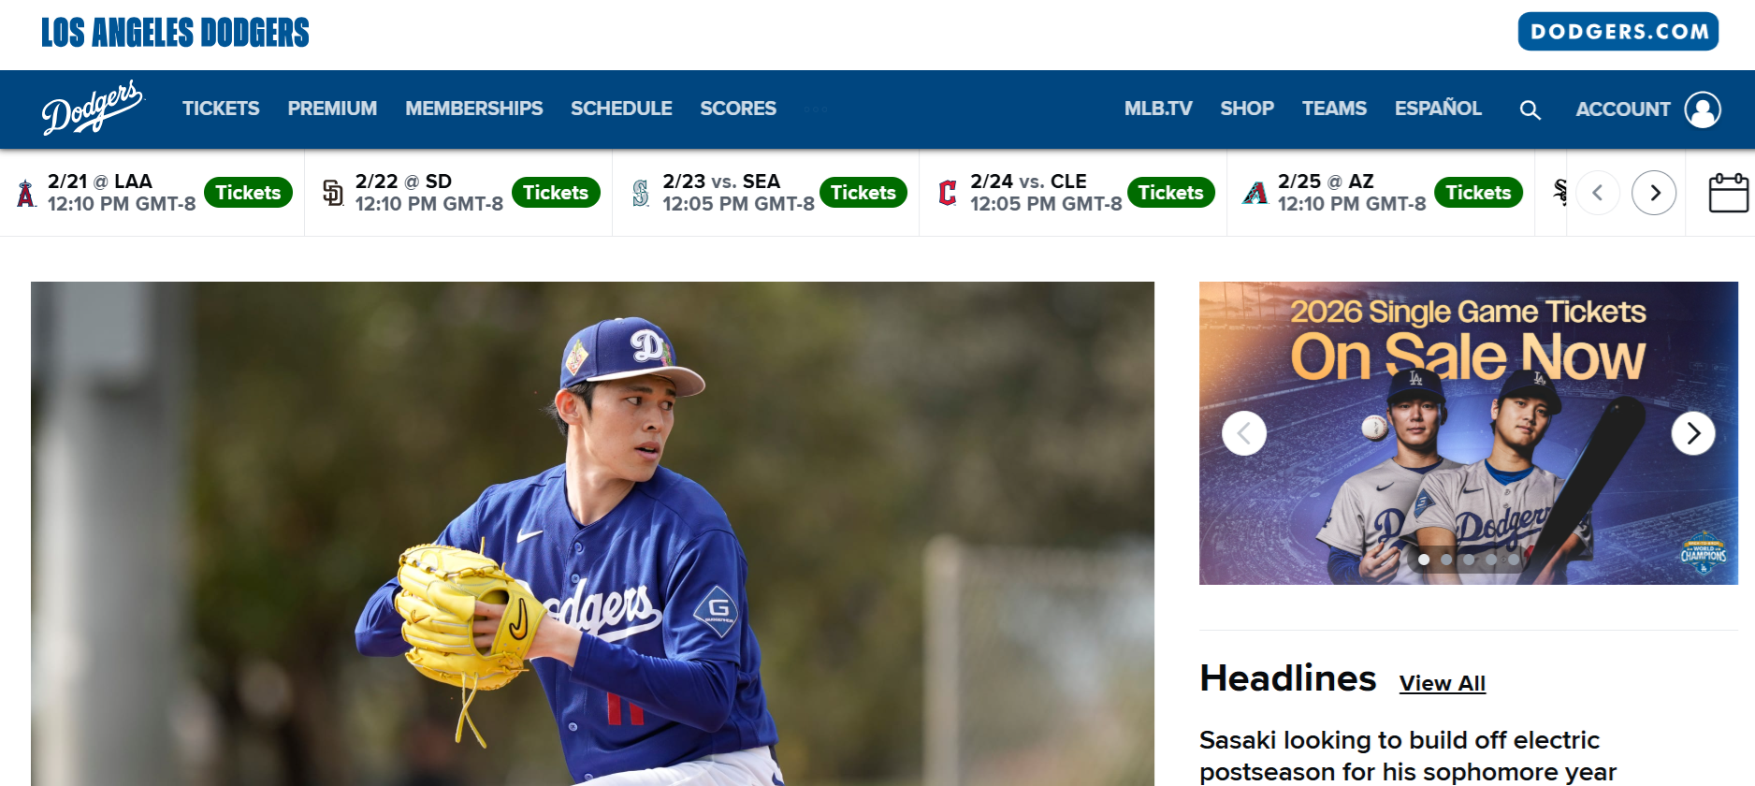The image size is (1755, 786).
Task: Open the full schedule calendar icon
Action: (1728, 193)
